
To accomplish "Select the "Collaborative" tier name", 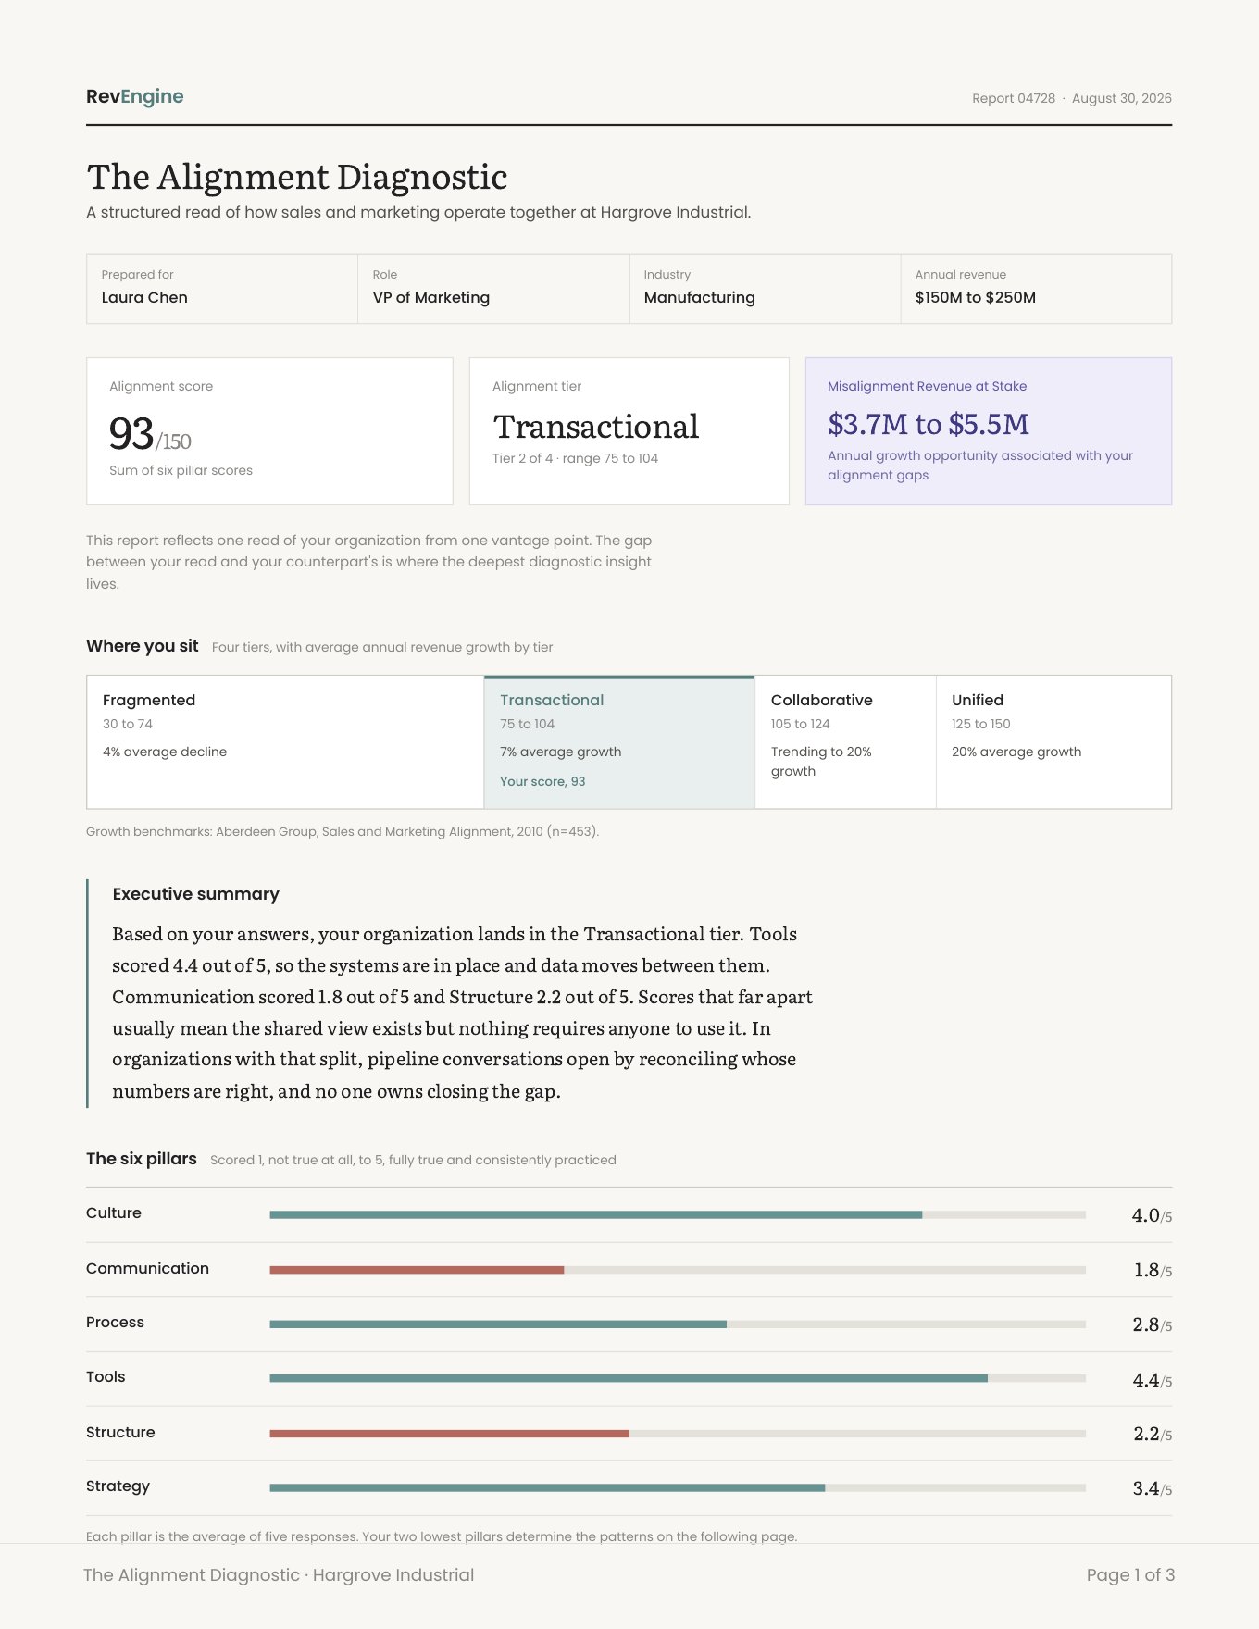I will click(x=822, y=700).
